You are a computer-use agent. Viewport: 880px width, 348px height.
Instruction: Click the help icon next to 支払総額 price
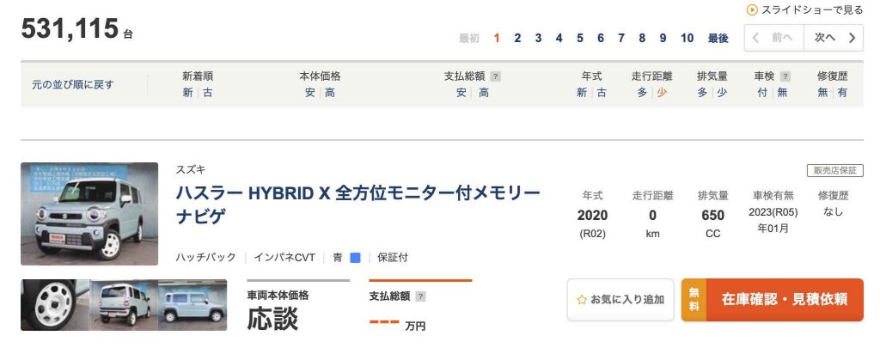[x=420, y=296]
